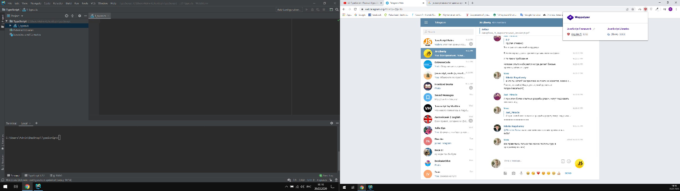Open Project panel settings gear

(80, 16)
